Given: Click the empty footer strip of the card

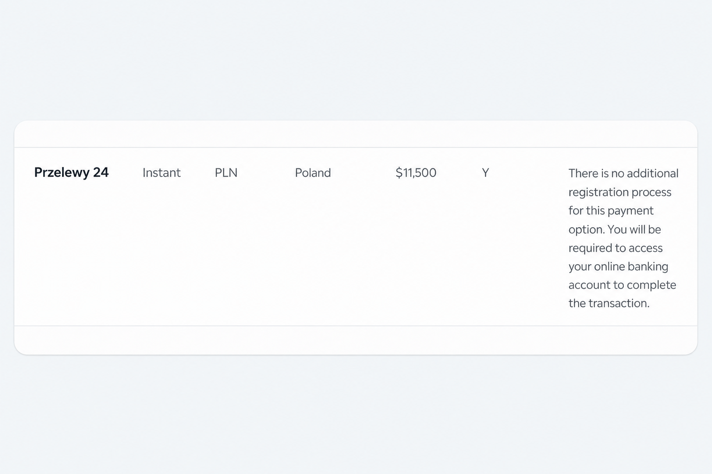Looking at the screenshot, I should pyautogui.click(x=356, y=340).
